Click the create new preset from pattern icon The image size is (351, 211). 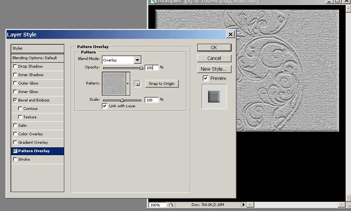(138, 84)
